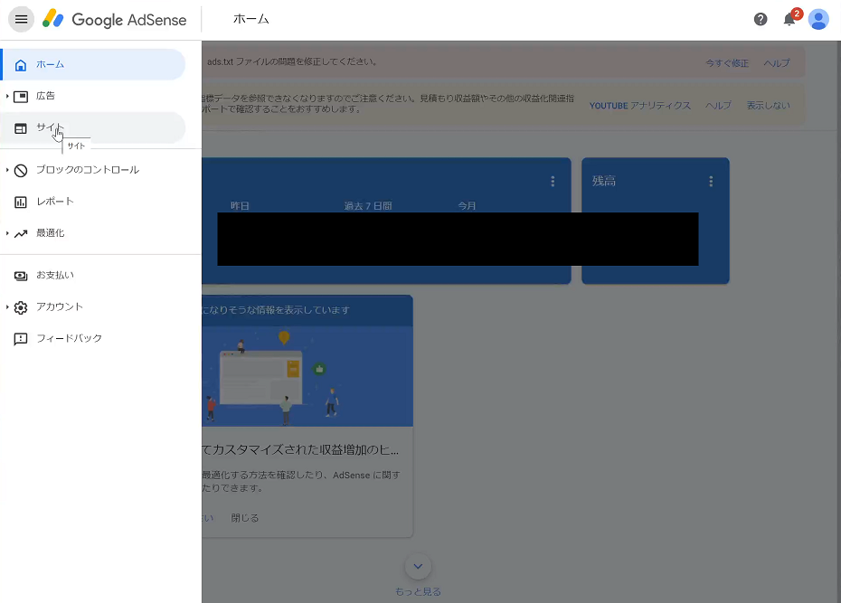Expand the アカウント submenu arrow
Screen dimensions: 841x603
click(x=7, y=307)
